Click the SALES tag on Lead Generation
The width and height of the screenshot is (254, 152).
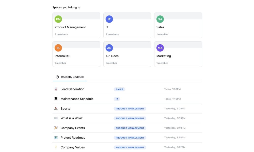click(x=119, y=89)
